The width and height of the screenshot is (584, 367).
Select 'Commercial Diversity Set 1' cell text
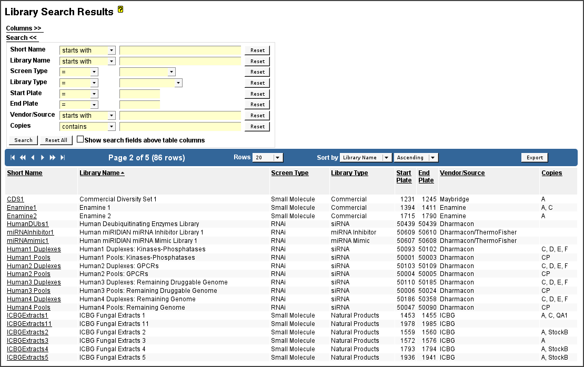[x=118, y=199]
